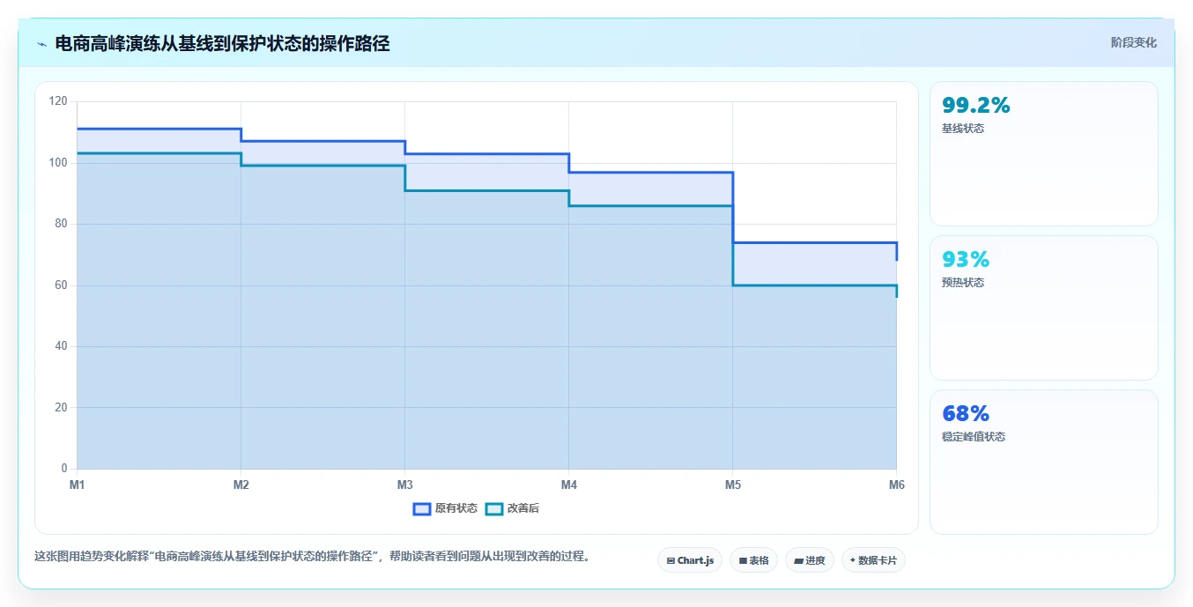Screen dimensions: 1193x607
Task: Click the M3 axis label
Action: point(404,485)
